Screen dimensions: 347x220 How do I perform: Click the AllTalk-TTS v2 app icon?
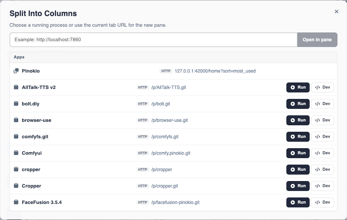[16, 87]
